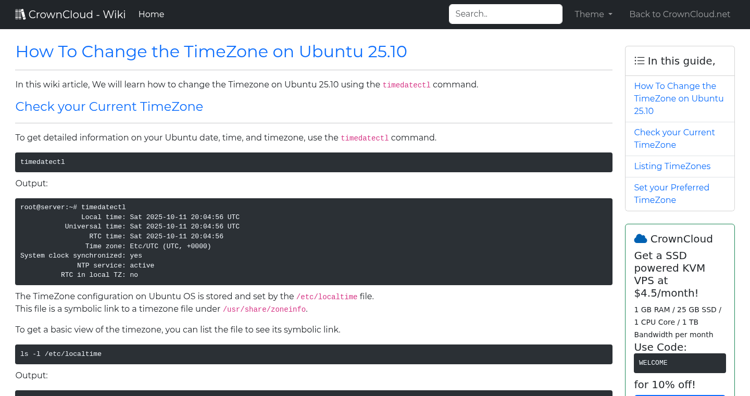
Task: Select Home in the navigation bar
Action: [x=151, y=14]
